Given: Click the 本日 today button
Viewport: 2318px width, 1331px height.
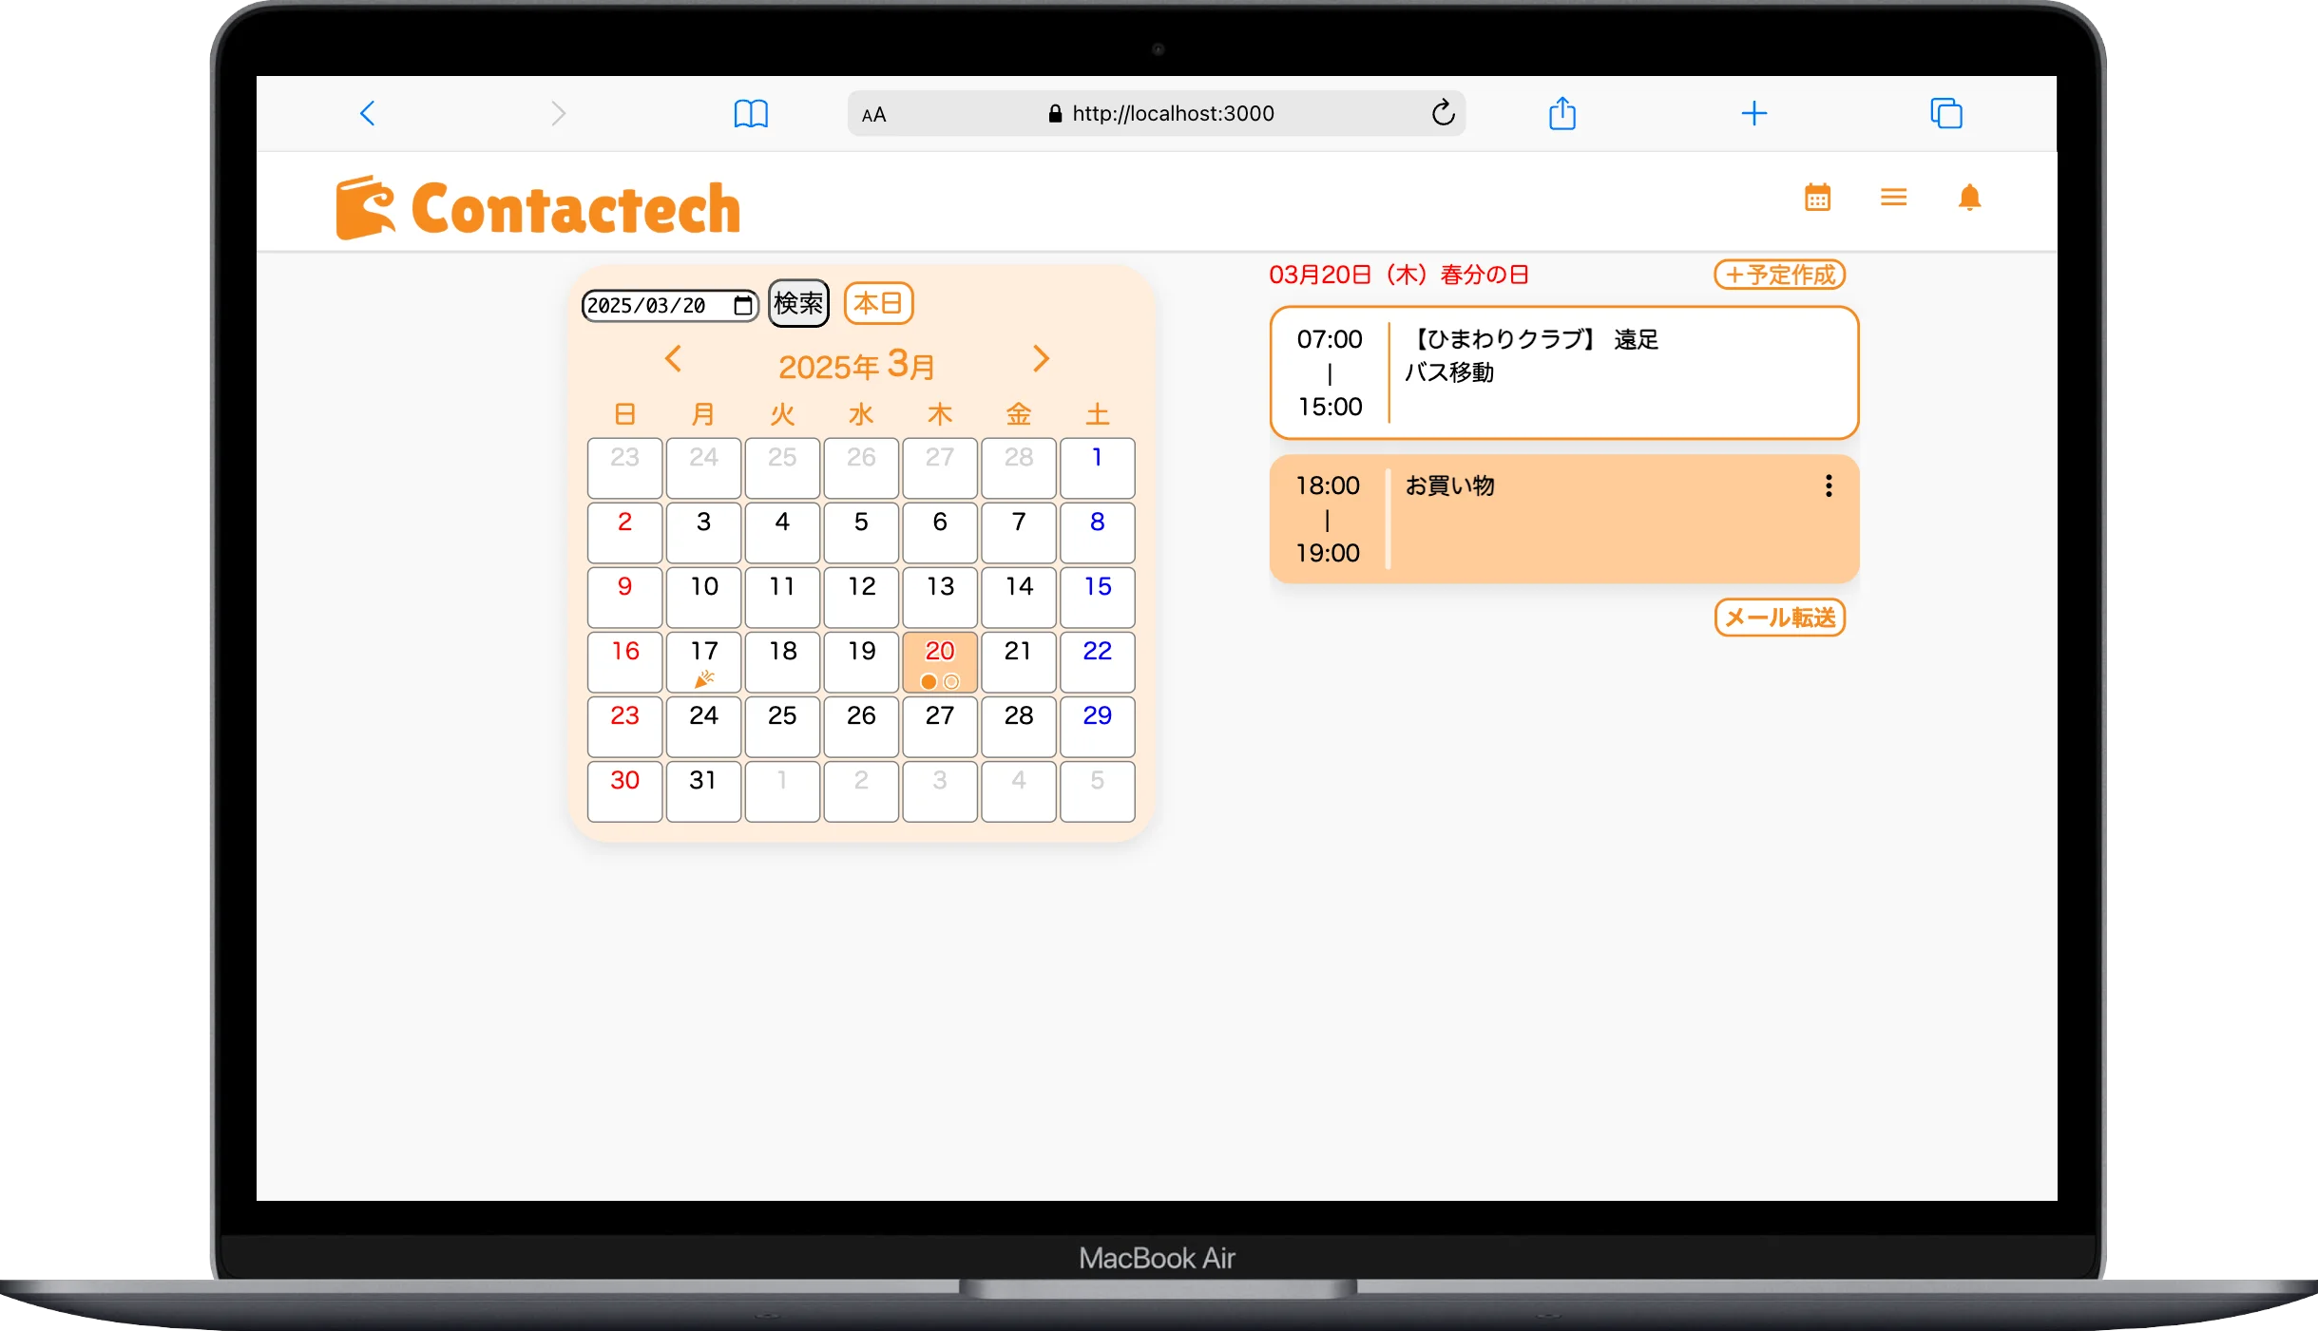Looking at the screenshot, I should pos(878,303).
